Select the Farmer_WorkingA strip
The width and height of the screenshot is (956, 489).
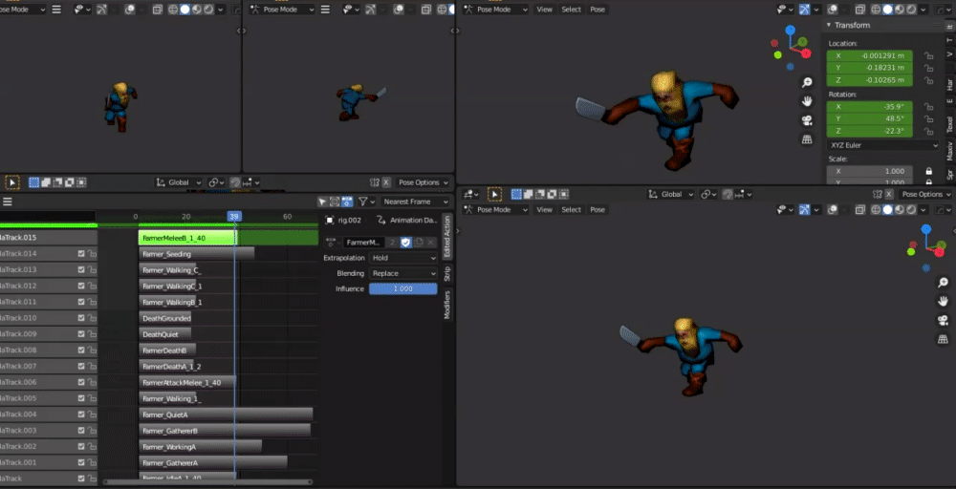(x=200, y=446)
